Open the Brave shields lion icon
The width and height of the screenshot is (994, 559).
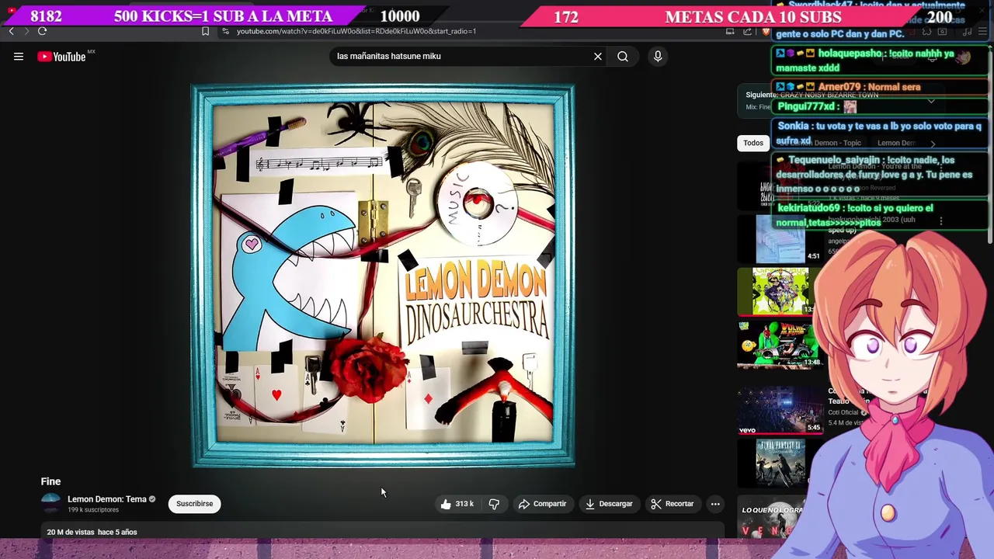(766, 31)
